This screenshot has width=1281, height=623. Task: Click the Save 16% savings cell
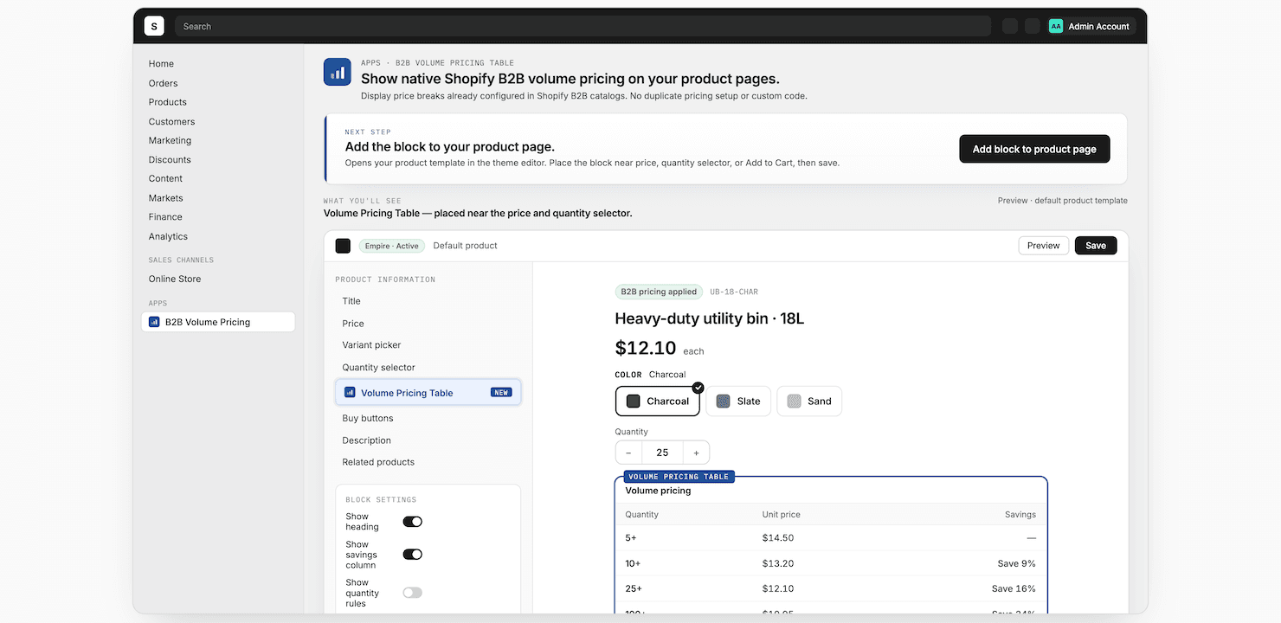pos(1014,588)
